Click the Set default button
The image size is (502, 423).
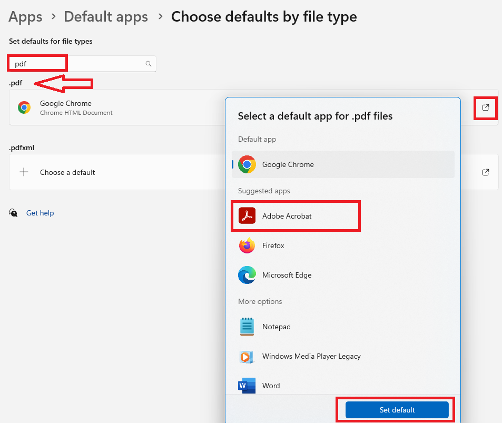pos(397,410)
